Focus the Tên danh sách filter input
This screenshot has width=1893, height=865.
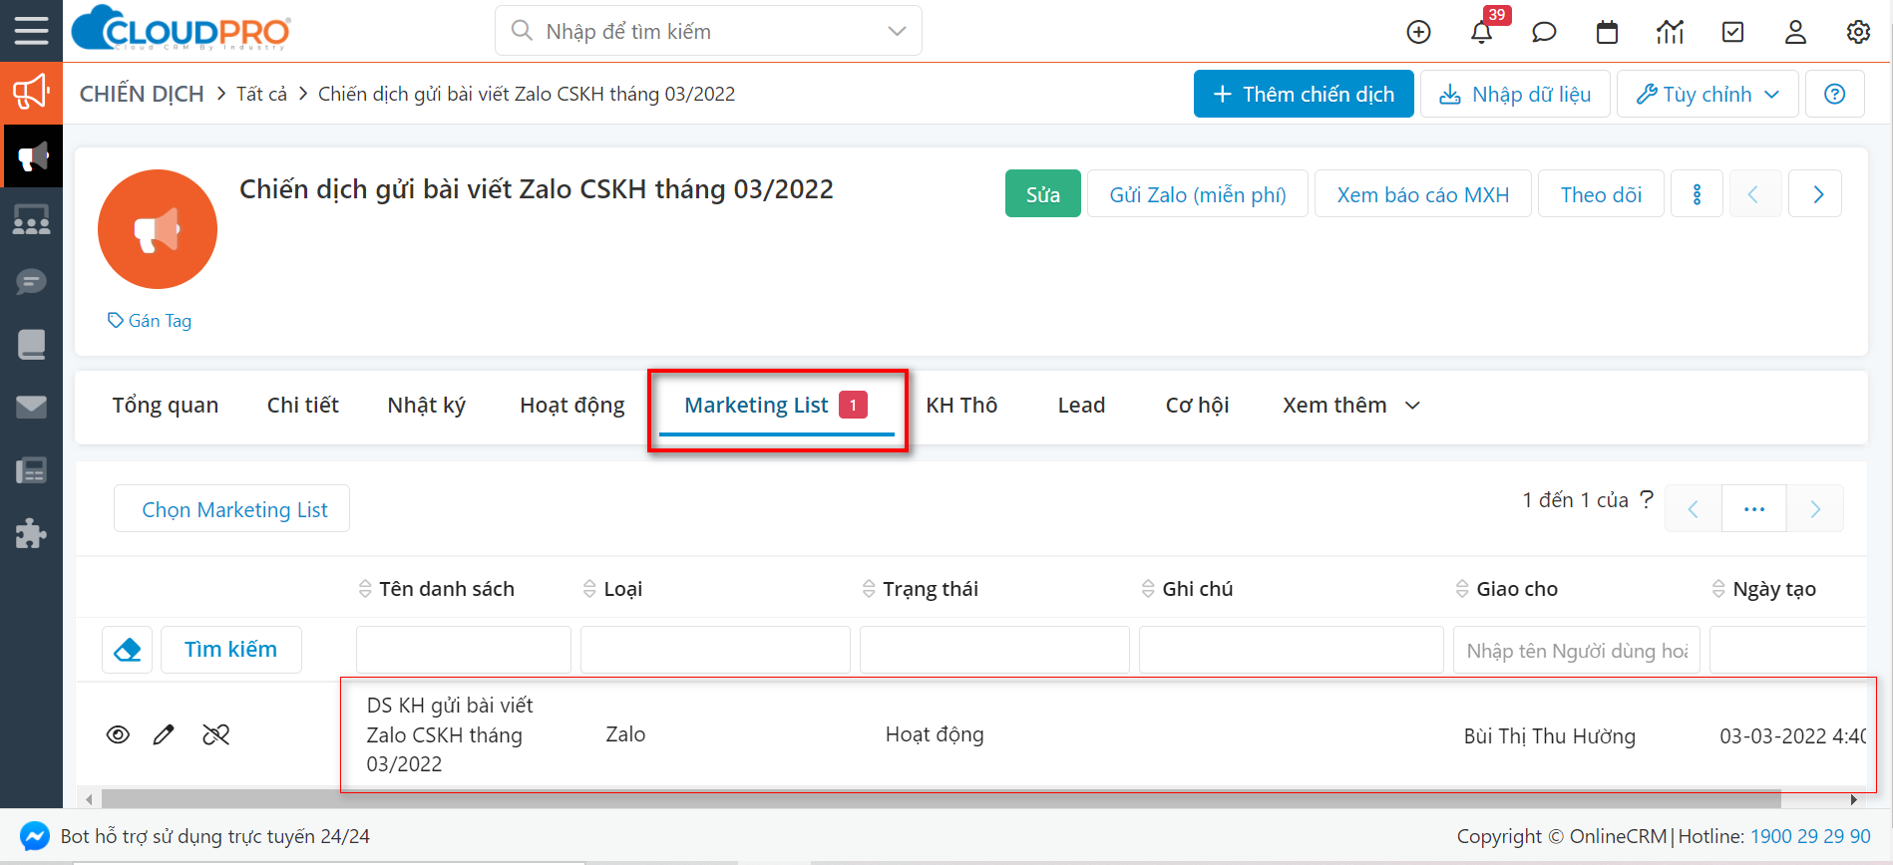[464, 650]
